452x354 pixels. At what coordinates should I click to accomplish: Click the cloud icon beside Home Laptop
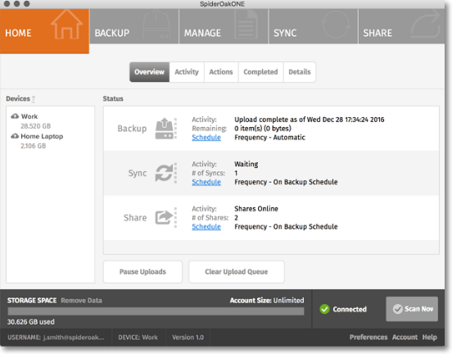click(x=15, y=136)
